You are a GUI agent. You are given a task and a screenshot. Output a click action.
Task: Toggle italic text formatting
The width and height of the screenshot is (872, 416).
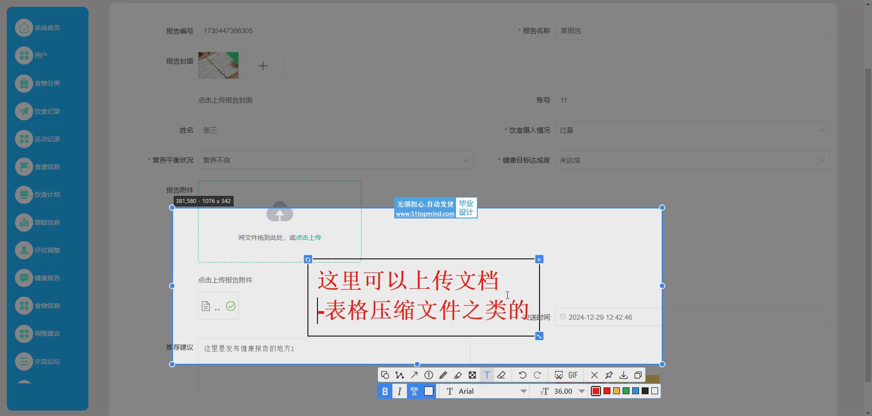[x=399, y=391]
